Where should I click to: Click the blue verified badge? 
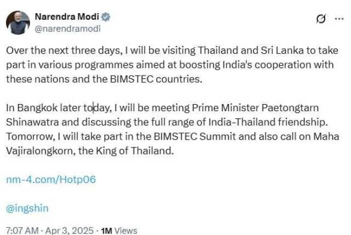click(x=106, y=17)
